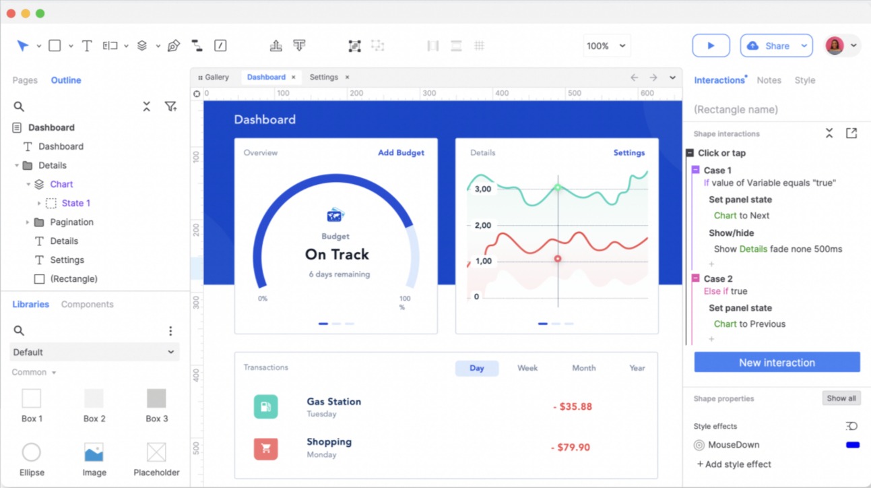The image size is (871, 488).
Task: Toggle the MouseDown style effect
Action: pyautogui.click(x=698, y=445)
